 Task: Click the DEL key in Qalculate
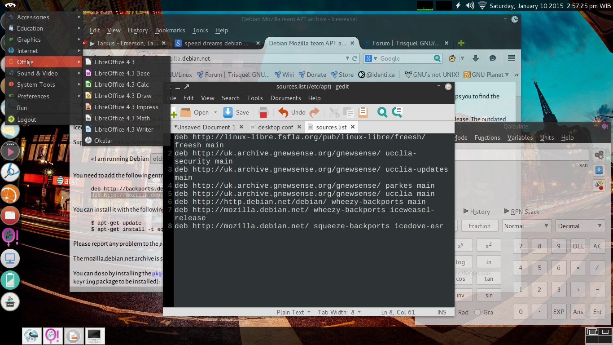click(578, 246)
